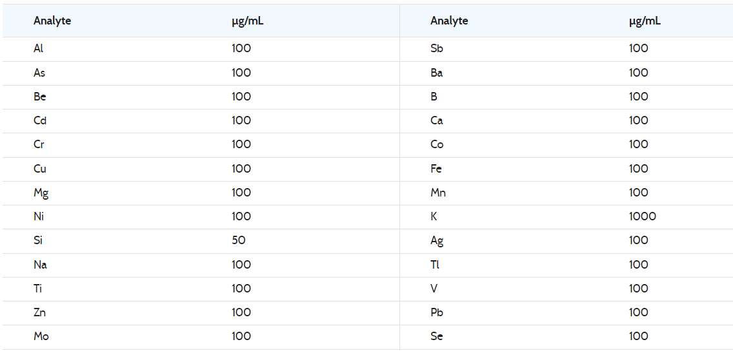
Task: Click the 1000 value for K
Action: [x=643, y=216]
